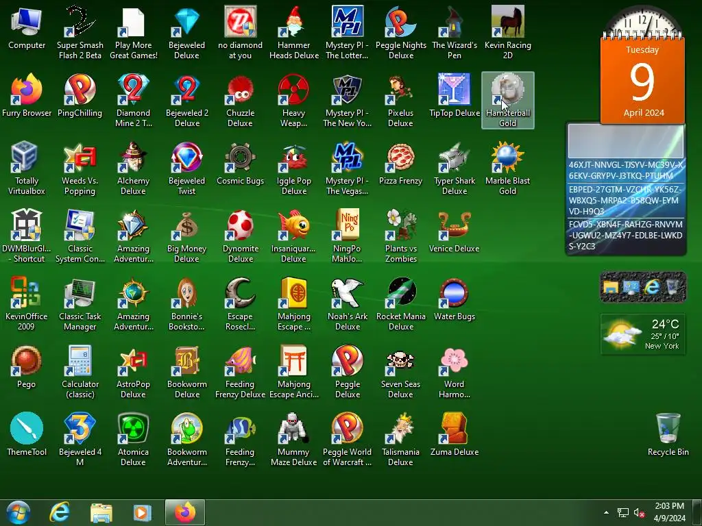Launch Hammer Heads Deluxe
Viewport: 702px width, 526px height.
click(x=294, y=32)
